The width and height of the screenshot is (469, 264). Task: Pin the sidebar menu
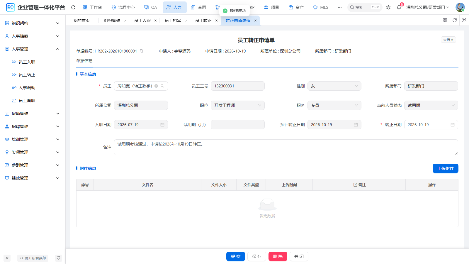coord(59,258)
